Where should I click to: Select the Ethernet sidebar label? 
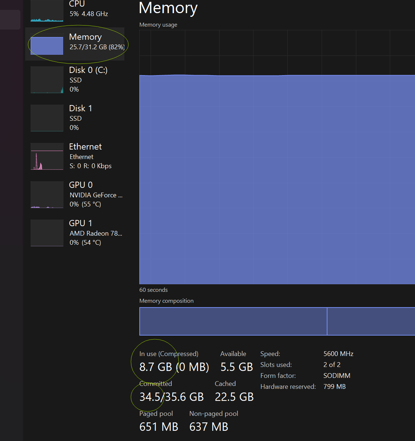[85, 147]
